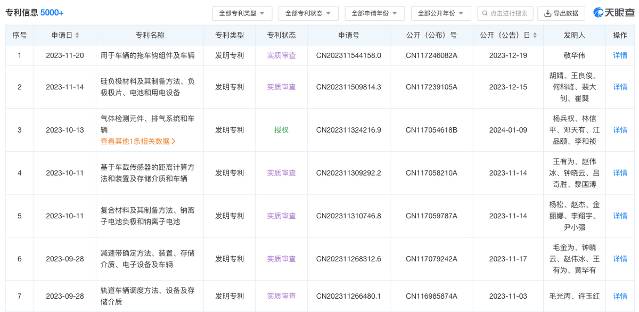Screen dimensions: 639x312
Task: Open 详情 for 轨道车辆调度方法 row
Action: 620,296
